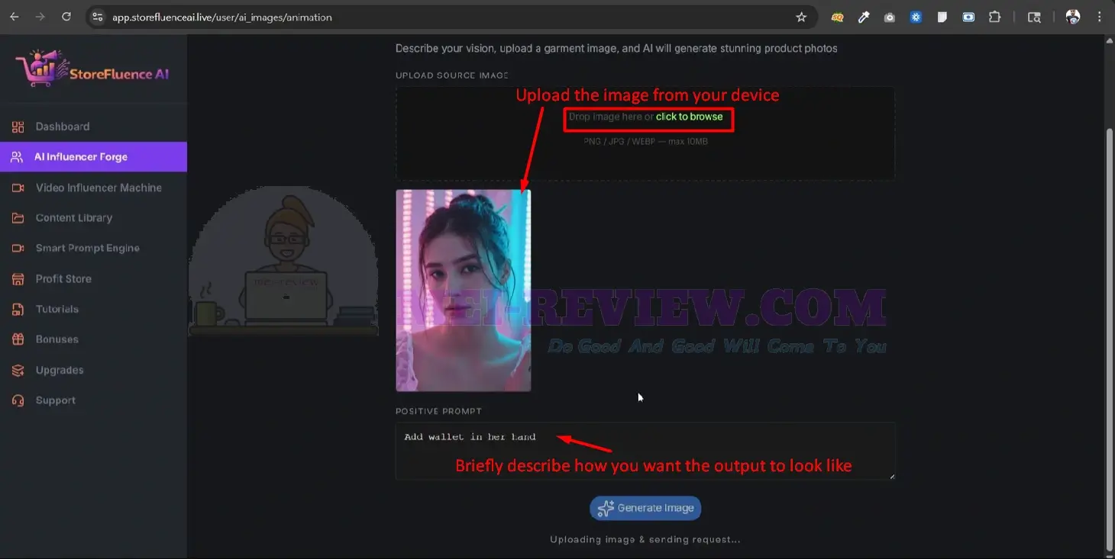The image size is (1115, 559).
Task: Open the Content Library section
Action: click(x=93, y=218)
